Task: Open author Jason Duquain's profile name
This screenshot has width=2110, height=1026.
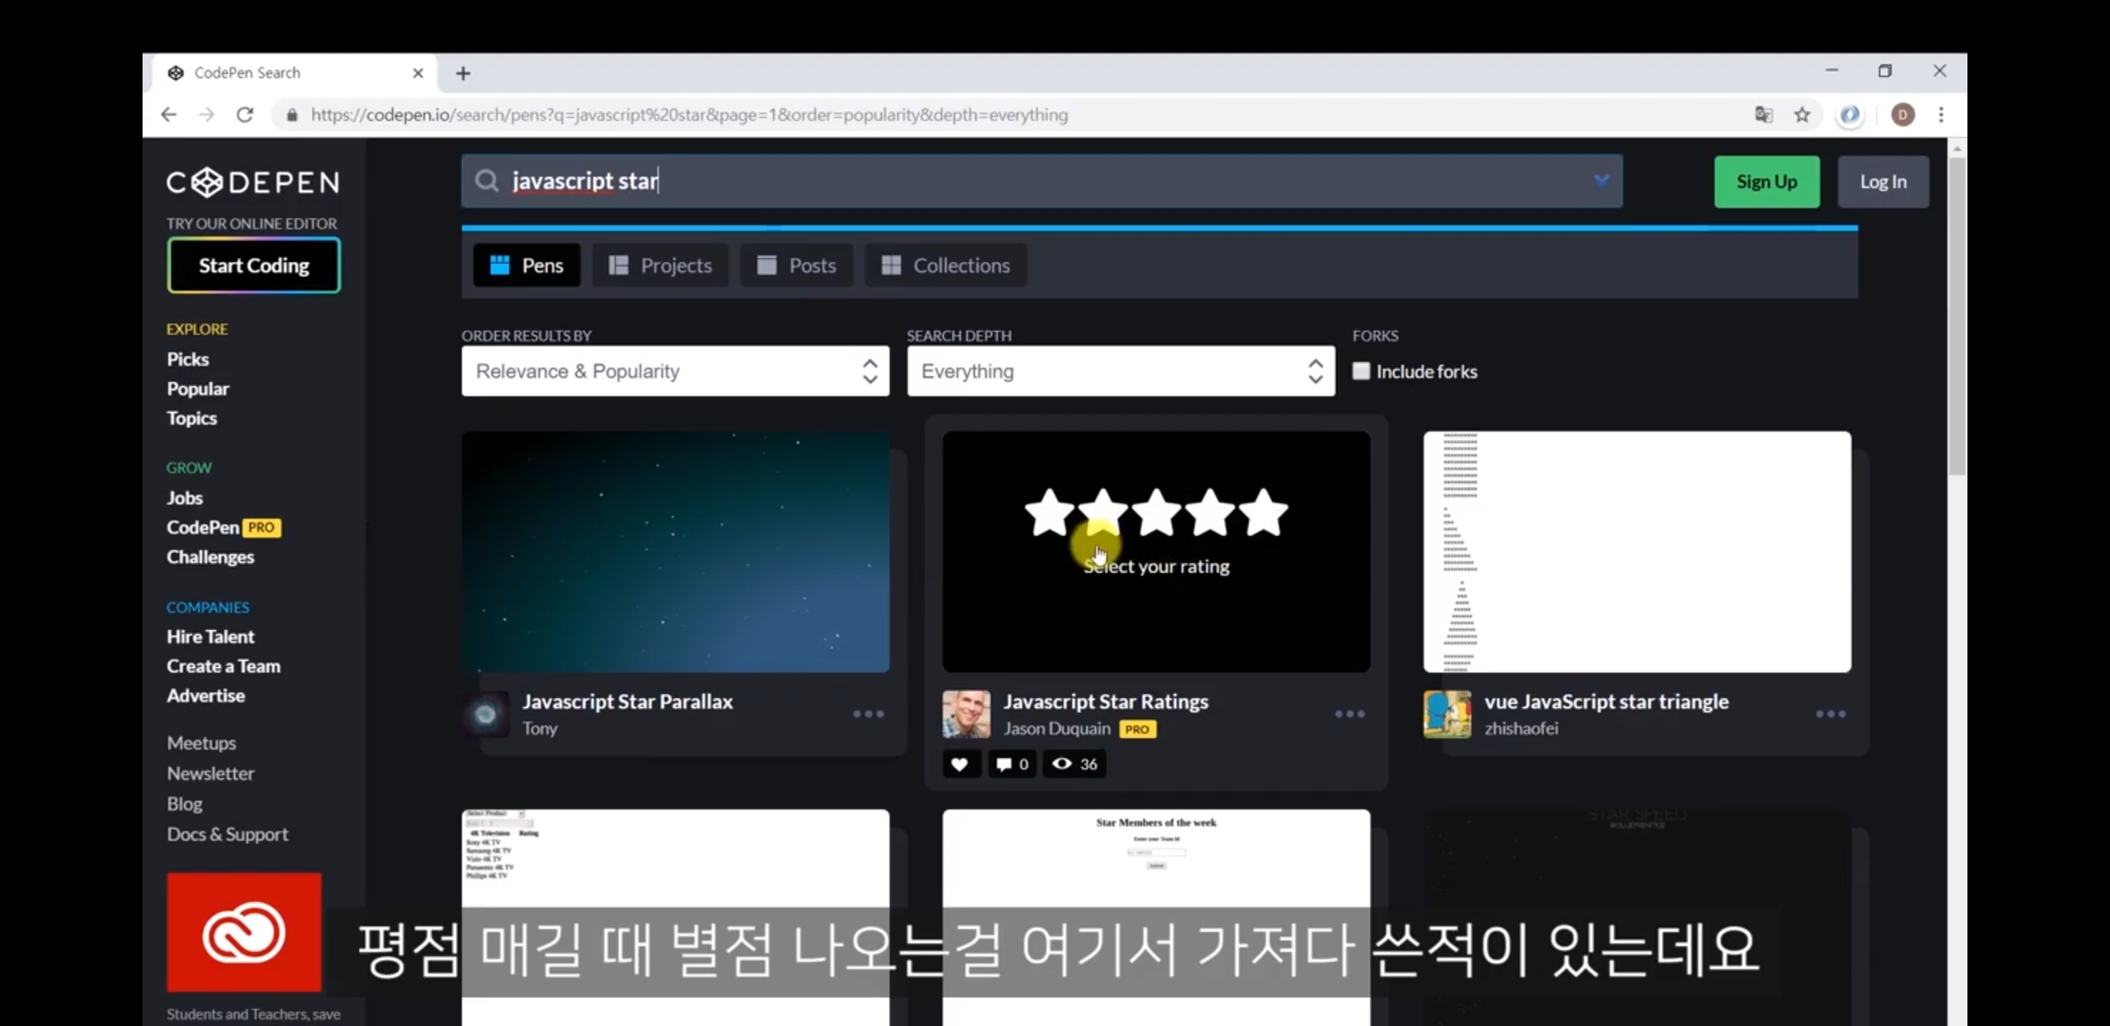Action: (x=1056, y=729)
